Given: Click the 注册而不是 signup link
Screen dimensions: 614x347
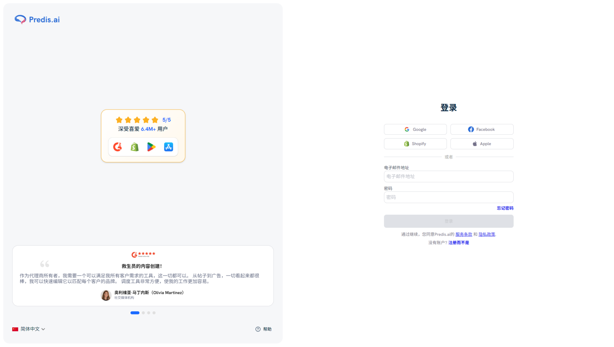Looking at the screenshot, I should point(458,243).
